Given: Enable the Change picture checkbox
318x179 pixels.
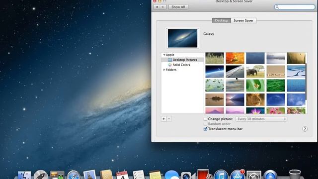Looking at the screenshot, I should point(205,119).
